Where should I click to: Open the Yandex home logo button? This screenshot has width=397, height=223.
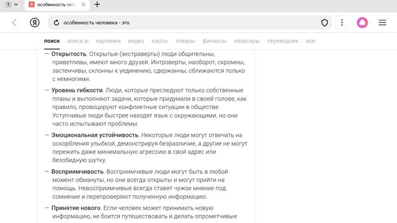35,23
